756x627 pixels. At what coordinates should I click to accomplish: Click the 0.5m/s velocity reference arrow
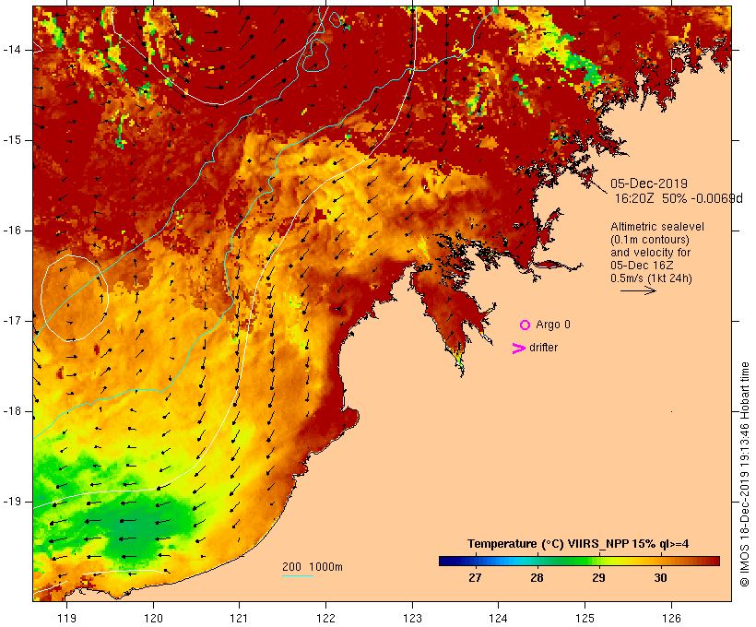638,290
